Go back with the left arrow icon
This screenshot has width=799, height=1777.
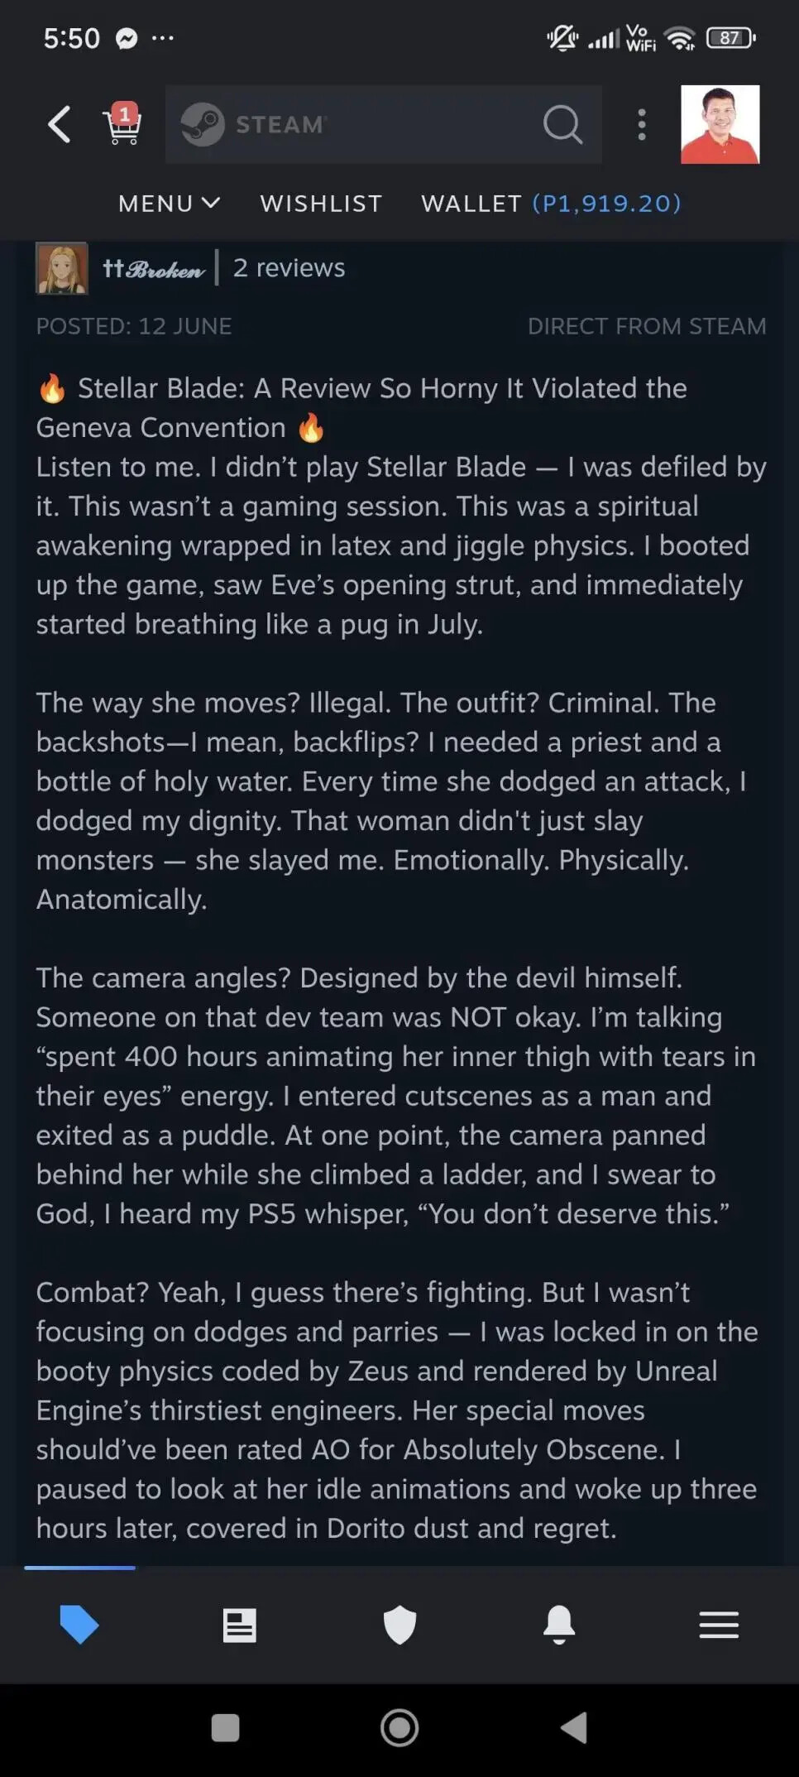(59, 125)
